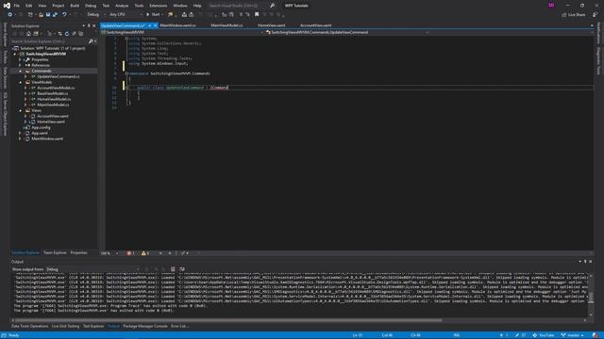Expand the References node in Solution Explorer

click(21, 65)
